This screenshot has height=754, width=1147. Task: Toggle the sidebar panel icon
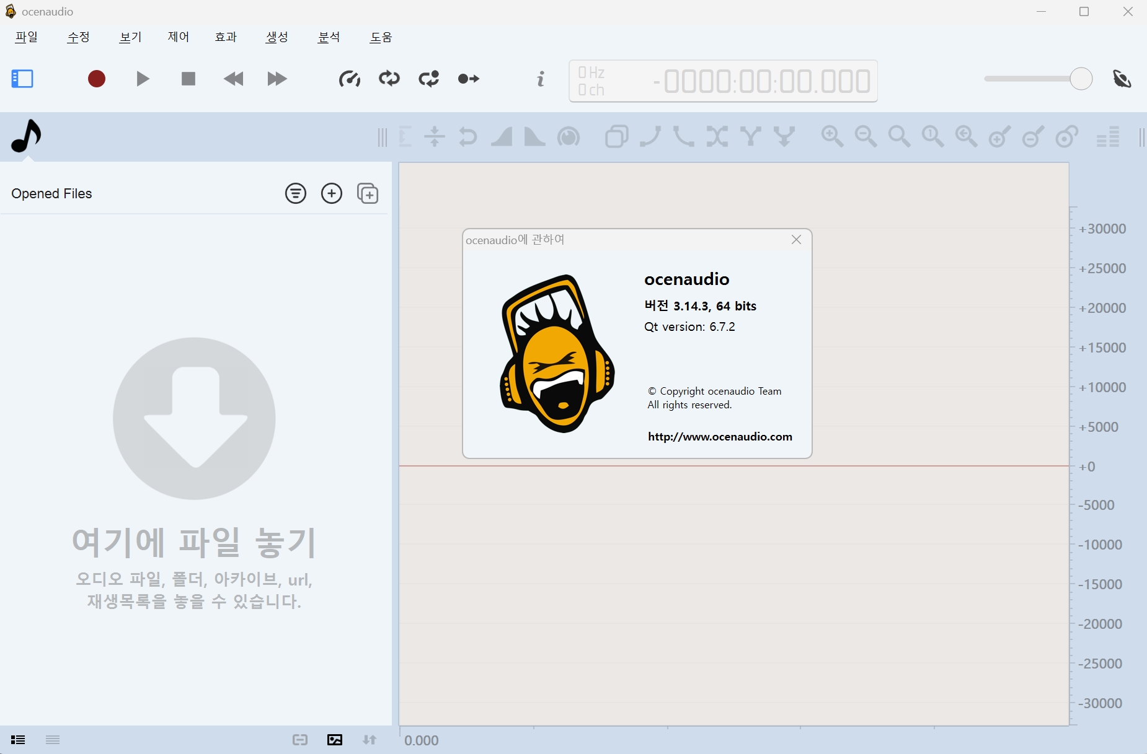click(22, 79)
